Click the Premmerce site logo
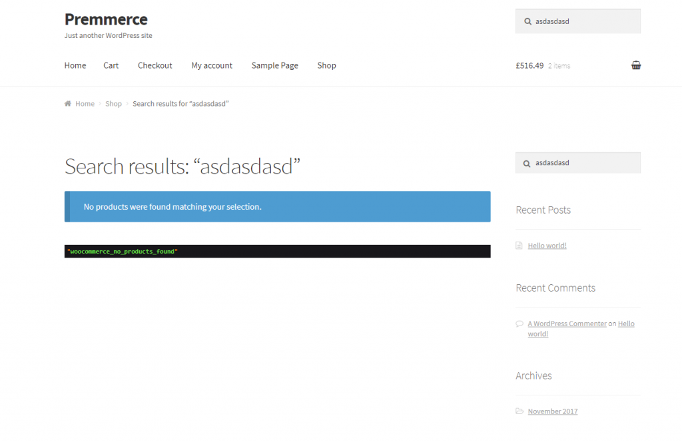This screenshot has height=442, width=682. [105, 19]
